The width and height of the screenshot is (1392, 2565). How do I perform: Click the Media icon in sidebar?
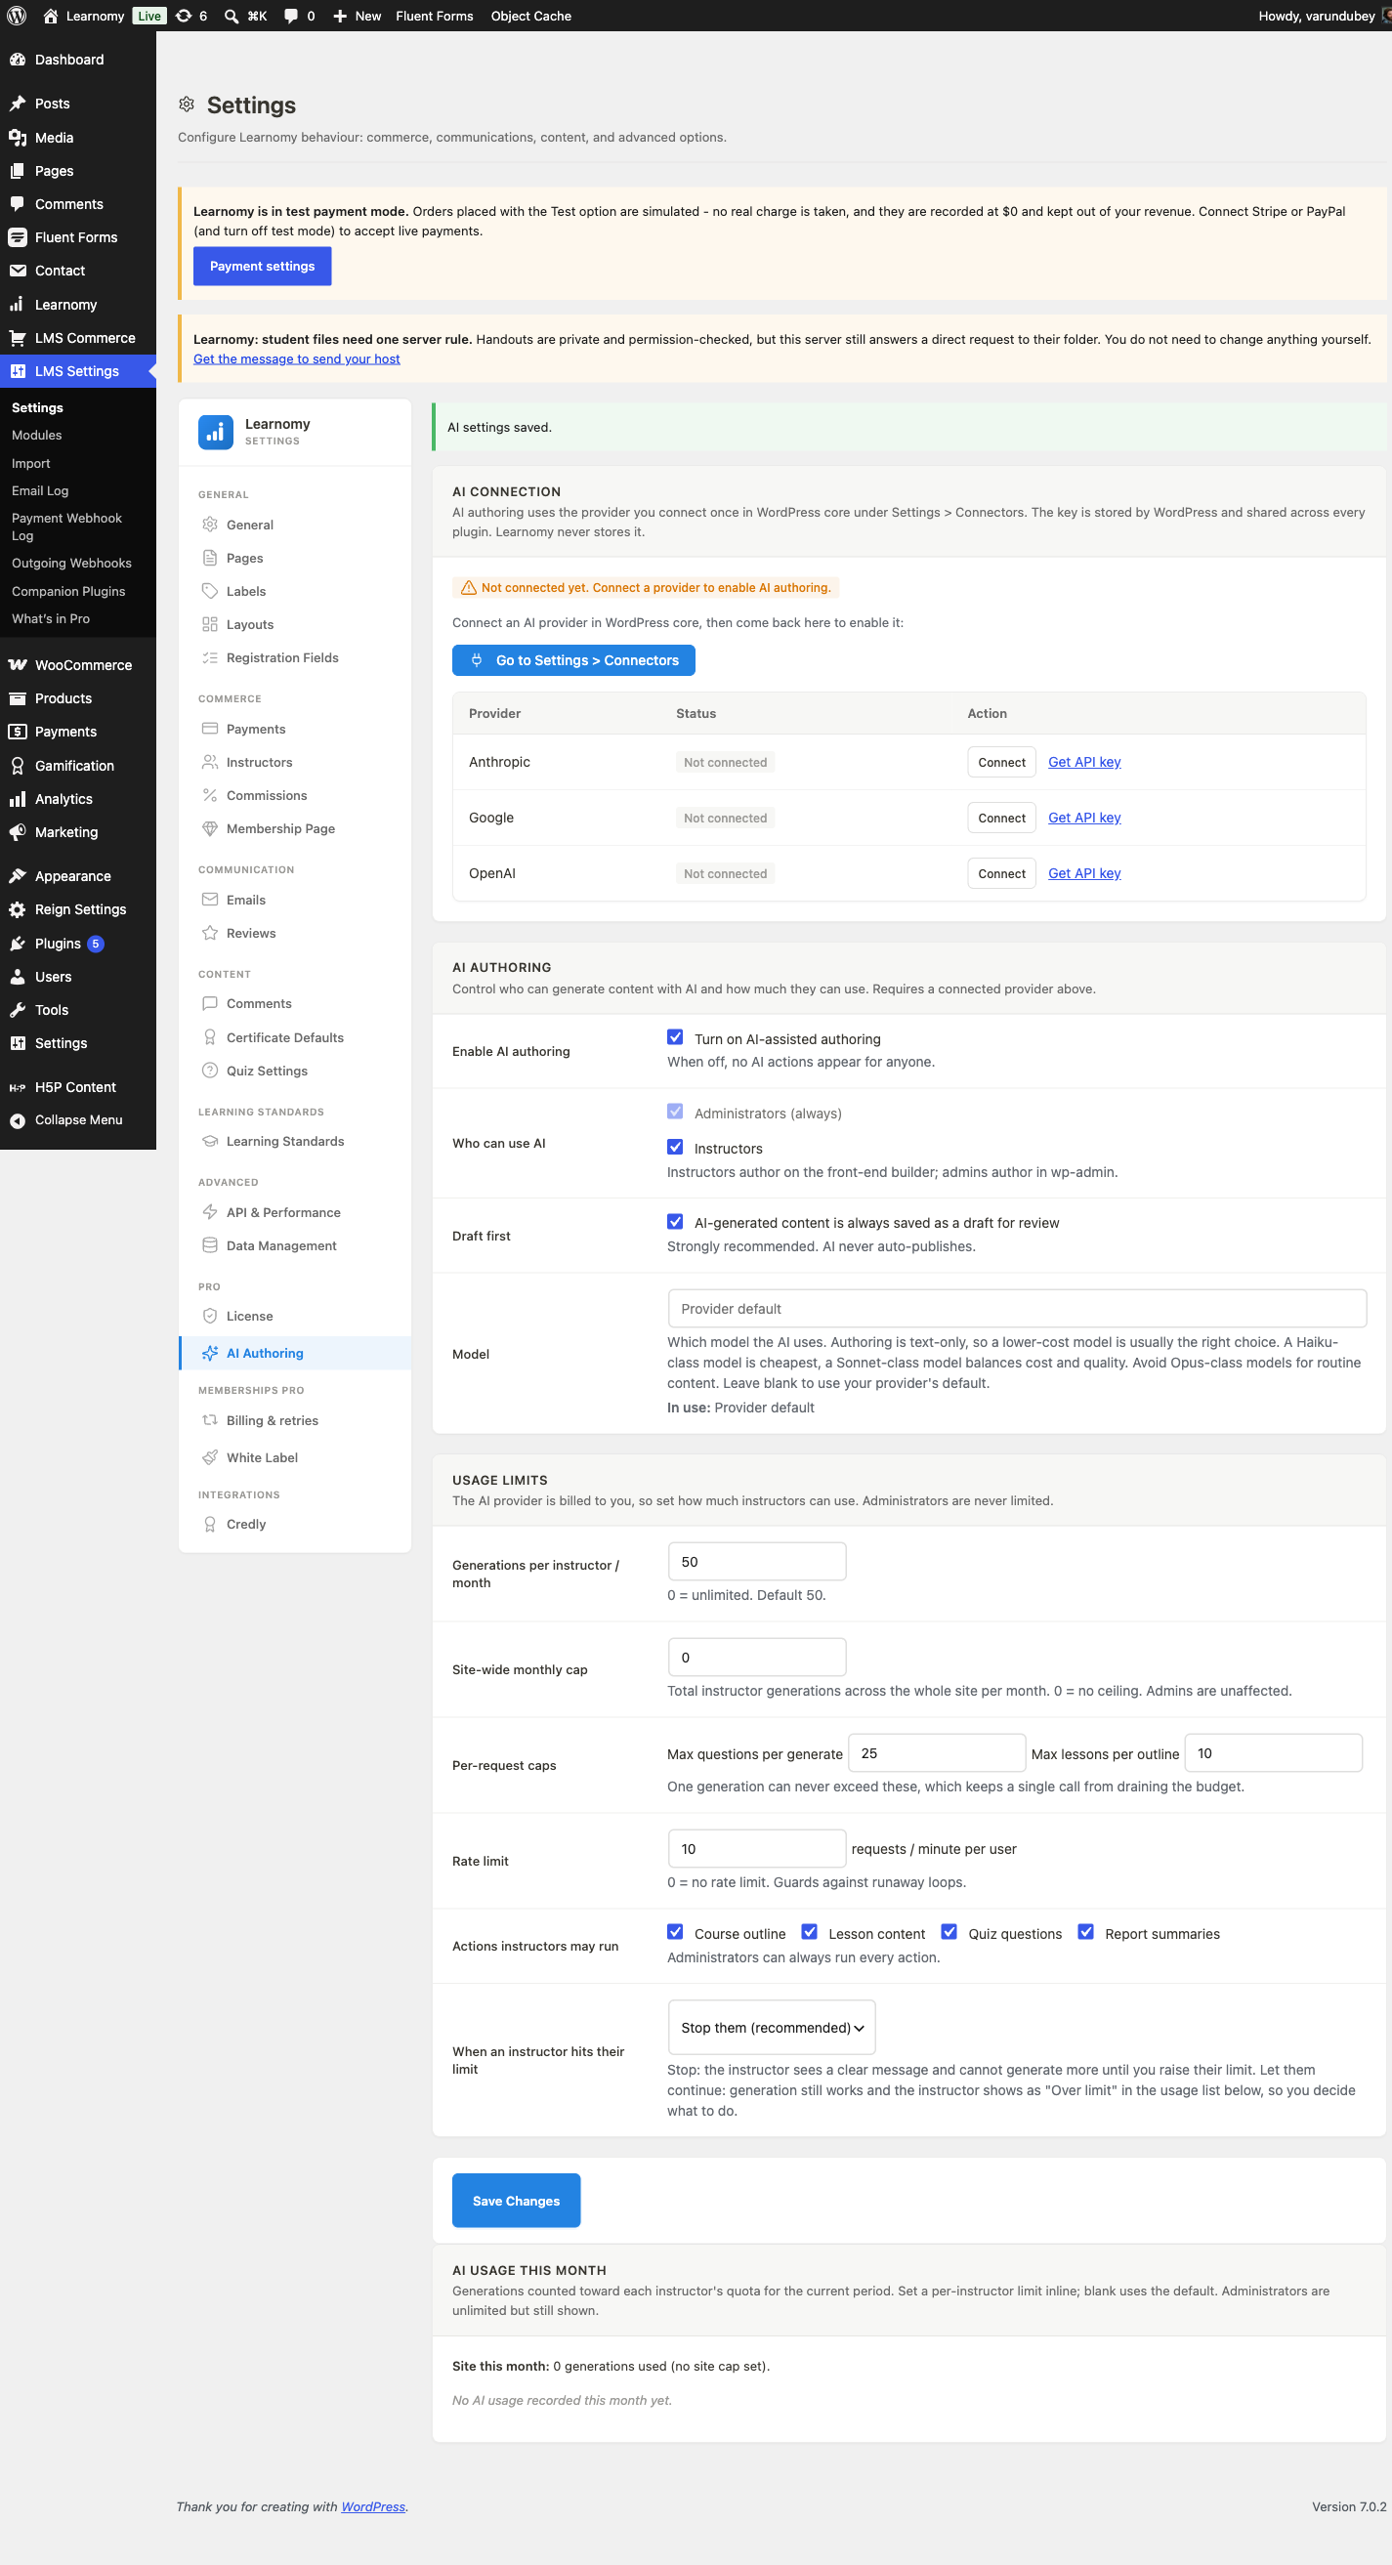click(x=17, y=138)
